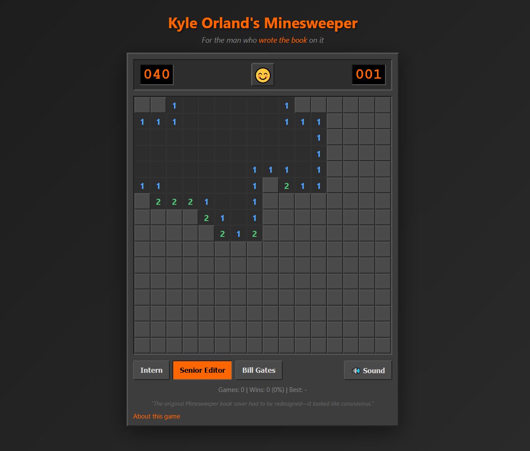Switch to Bill Gates difficulty

pyautogui.click(x=259, y=370)
